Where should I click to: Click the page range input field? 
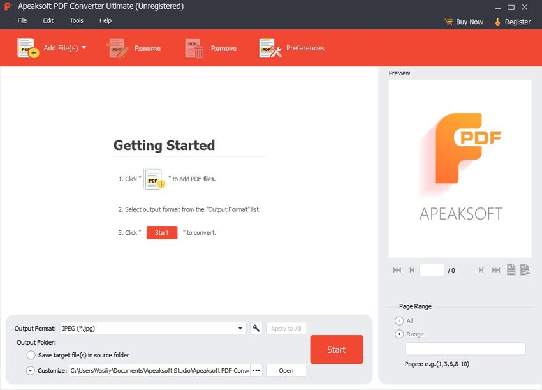tap(465, 349)
